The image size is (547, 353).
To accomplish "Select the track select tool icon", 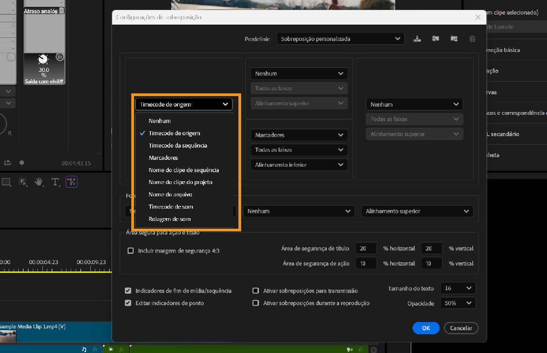I will pyautogui.click(x=23, y=182).
